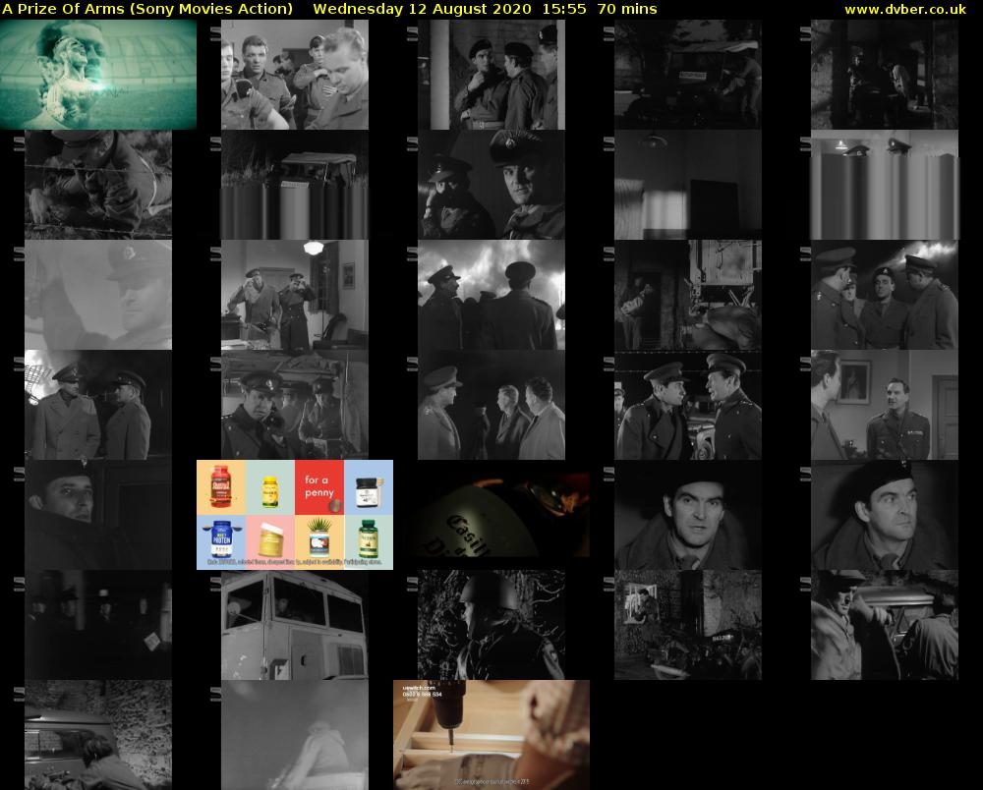The image size is (983, 790).
Task: Open person crouching beside car by wall
Action: coord(98,735)
